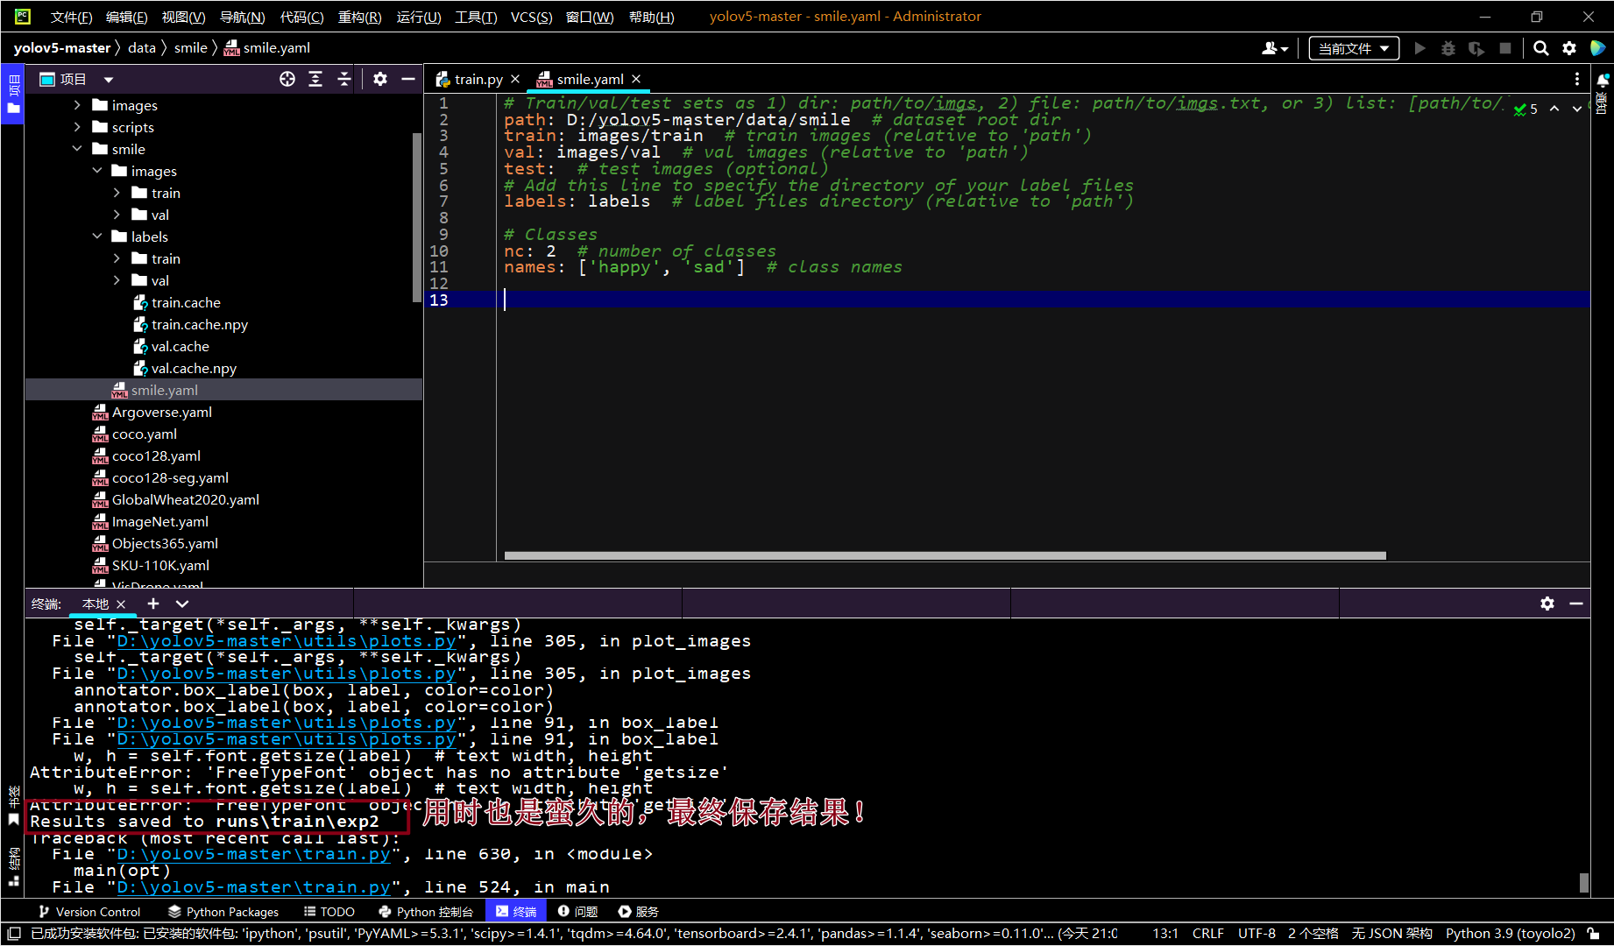Image resolution: width=1614 pixels, height=946 pixels.
Task: Open Python Packages tool window
Action: coord(223,912)
